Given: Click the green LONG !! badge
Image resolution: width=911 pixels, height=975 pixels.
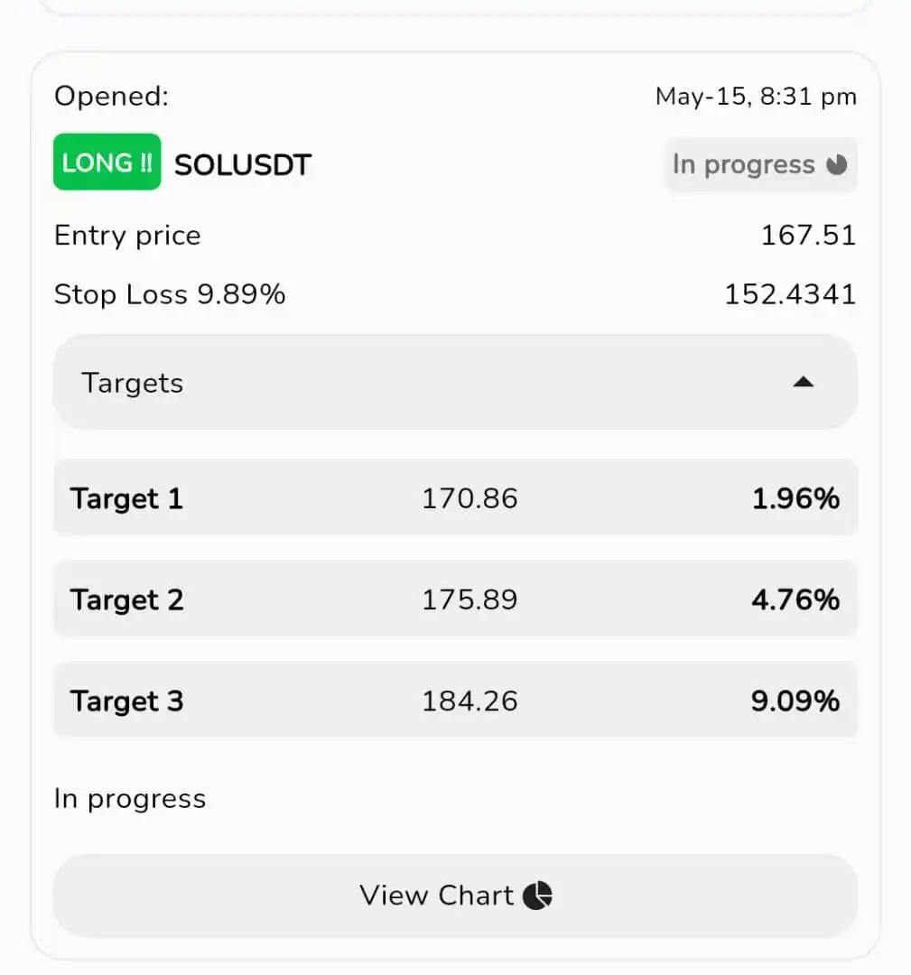Looking at the screenshot, I should 107,162.
